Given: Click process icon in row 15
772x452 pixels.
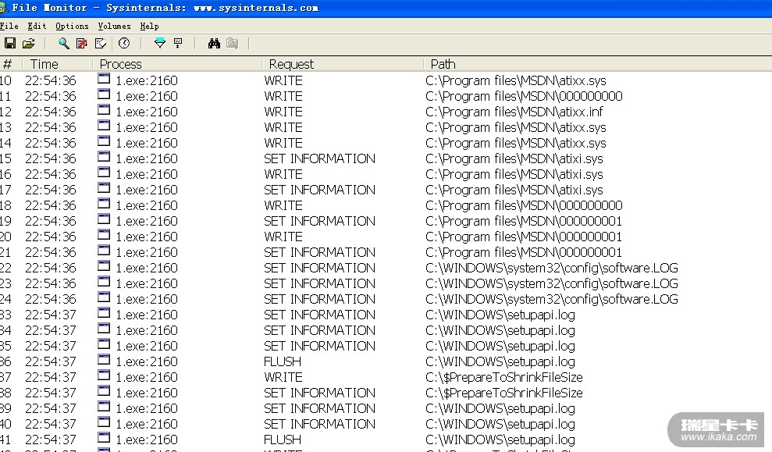Looking at the screenshot, I should pos(104,157).
